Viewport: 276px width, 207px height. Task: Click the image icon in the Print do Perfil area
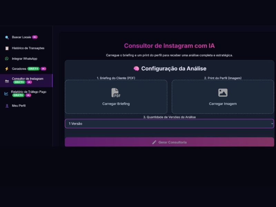(223, 92)
